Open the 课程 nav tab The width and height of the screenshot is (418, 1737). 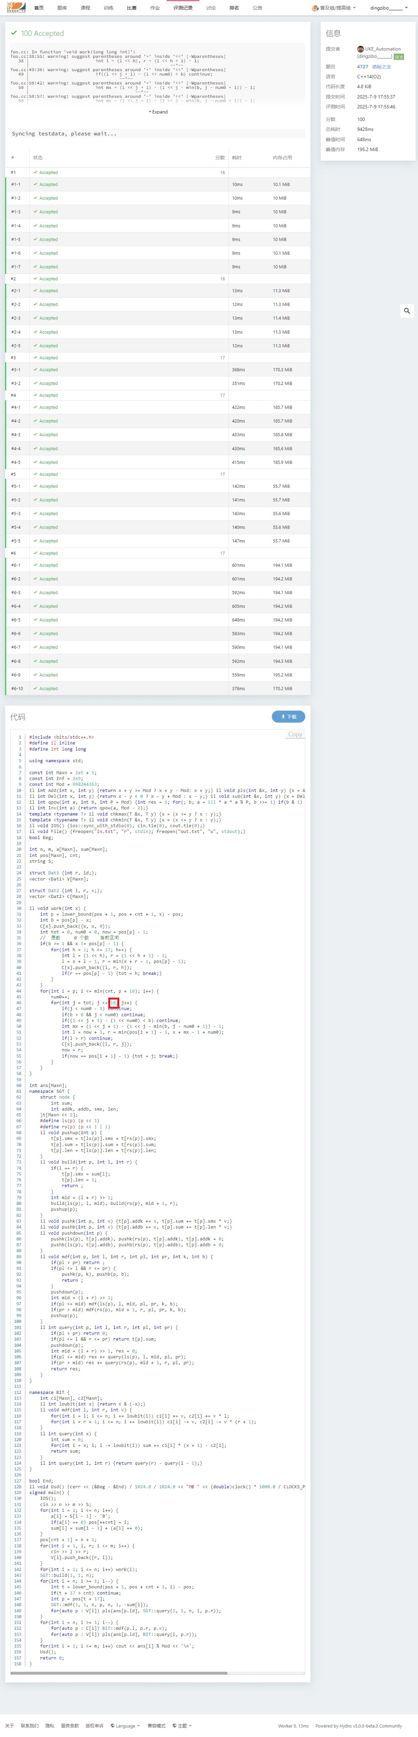[85, 8]
